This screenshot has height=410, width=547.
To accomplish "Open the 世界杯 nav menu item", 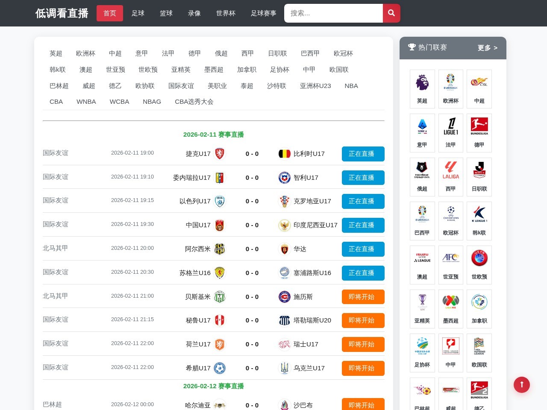I will tap(226, 13).
